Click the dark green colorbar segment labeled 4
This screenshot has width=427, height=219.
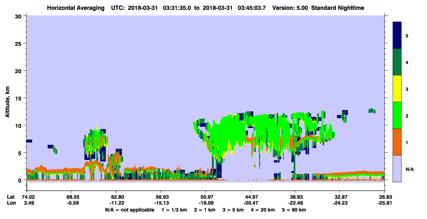397,62
